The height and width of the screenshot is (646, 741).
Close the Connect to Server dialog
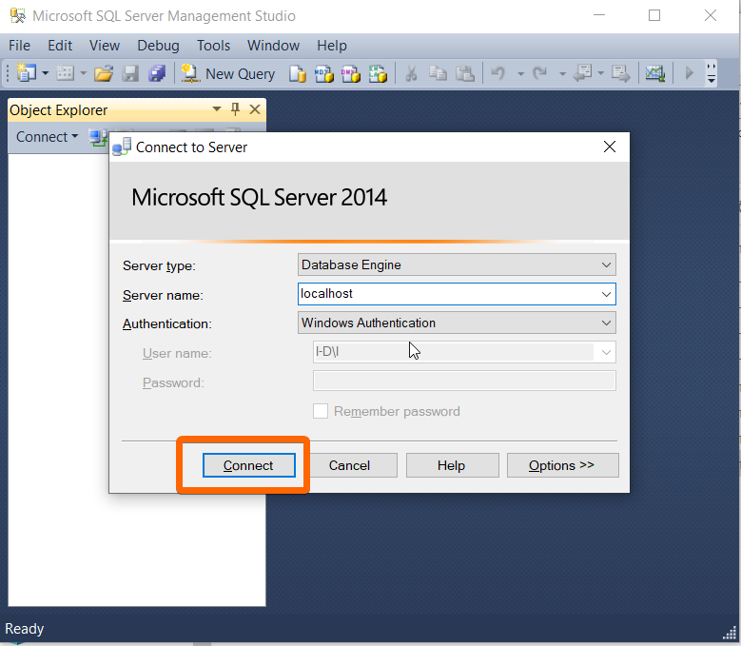point(610,147)
